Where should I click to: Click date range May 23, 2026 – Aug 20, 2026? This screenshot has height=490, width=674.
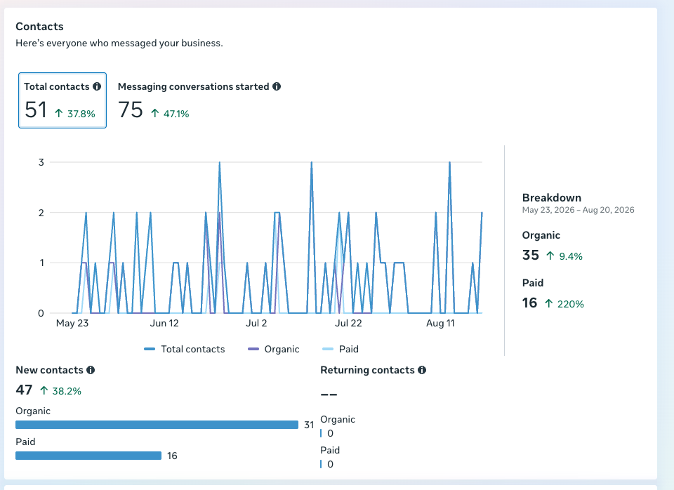578,210
